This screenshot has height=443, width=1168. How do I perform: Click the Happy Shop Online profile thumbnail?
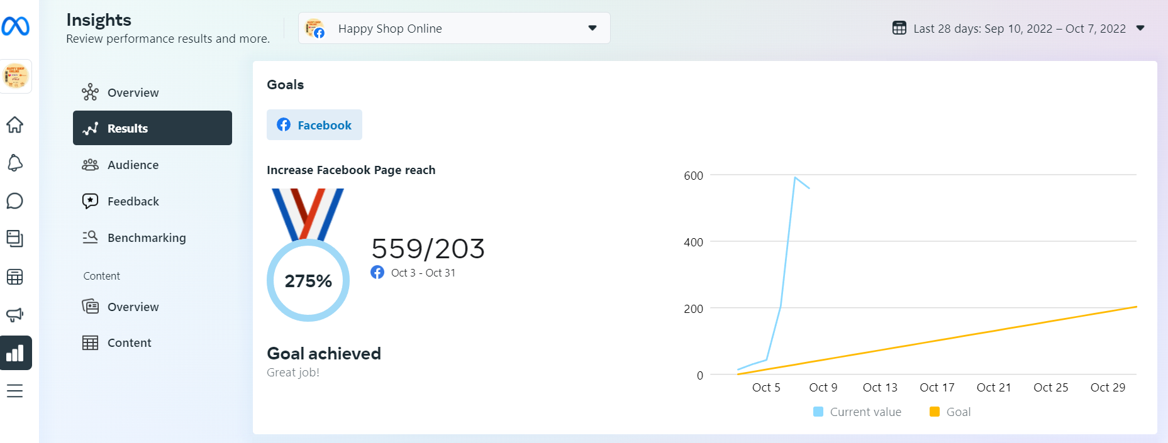click(16, 77)
